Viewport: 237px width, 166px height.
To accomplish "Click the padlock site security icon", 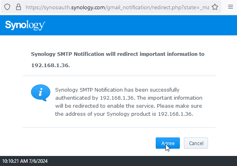I will pos(19,7).
